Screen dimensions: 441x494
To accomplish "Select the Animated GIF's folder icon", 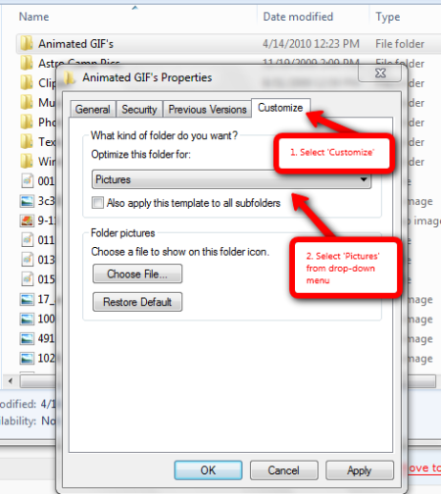I will (x=26, y=43).
